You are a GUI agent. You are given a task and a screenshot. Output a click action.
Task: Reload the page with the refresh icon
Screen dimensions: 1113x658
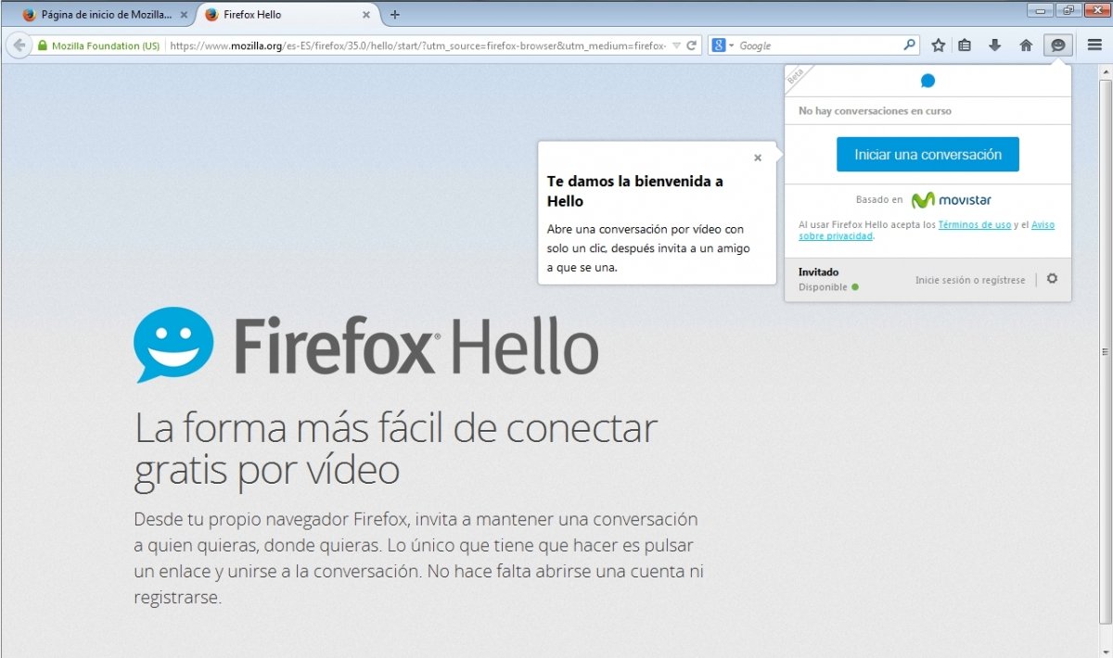(692, 45)
